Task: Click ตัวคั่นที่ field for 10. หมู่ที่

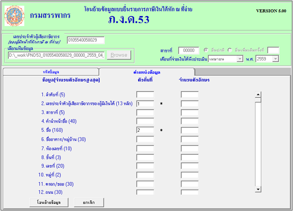Action: pyautogui.click(x=145, y=175)
